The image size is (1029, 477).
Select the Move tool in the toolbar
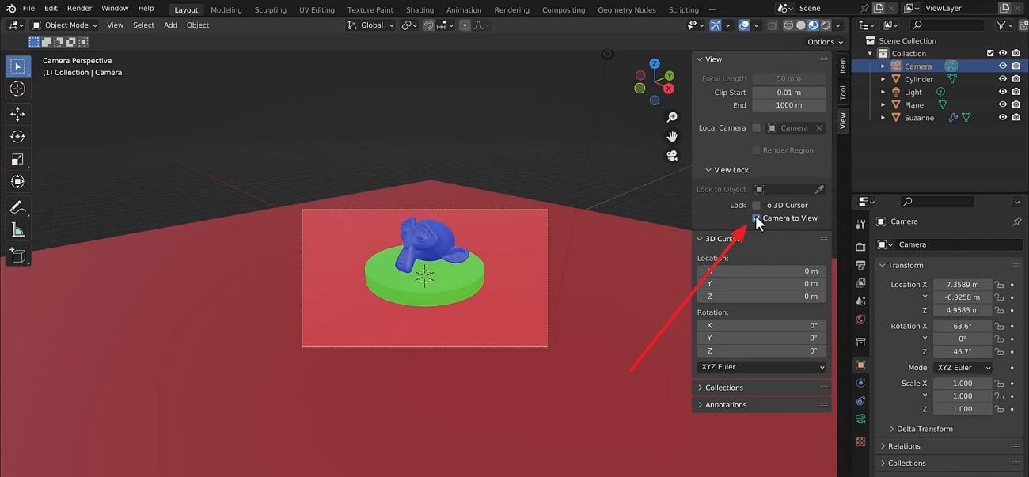17,114
